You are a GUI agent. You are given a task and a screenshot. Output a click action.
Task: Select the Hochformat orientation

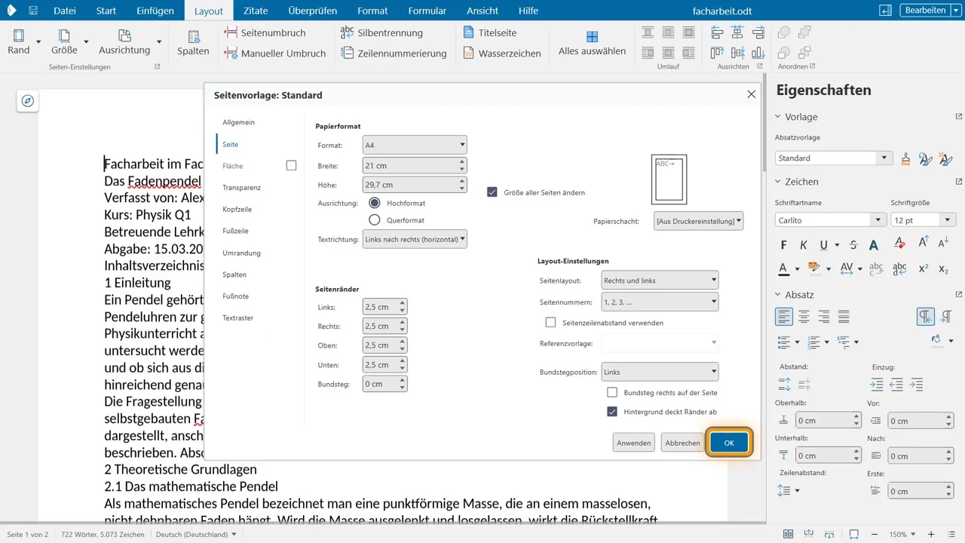375,204
